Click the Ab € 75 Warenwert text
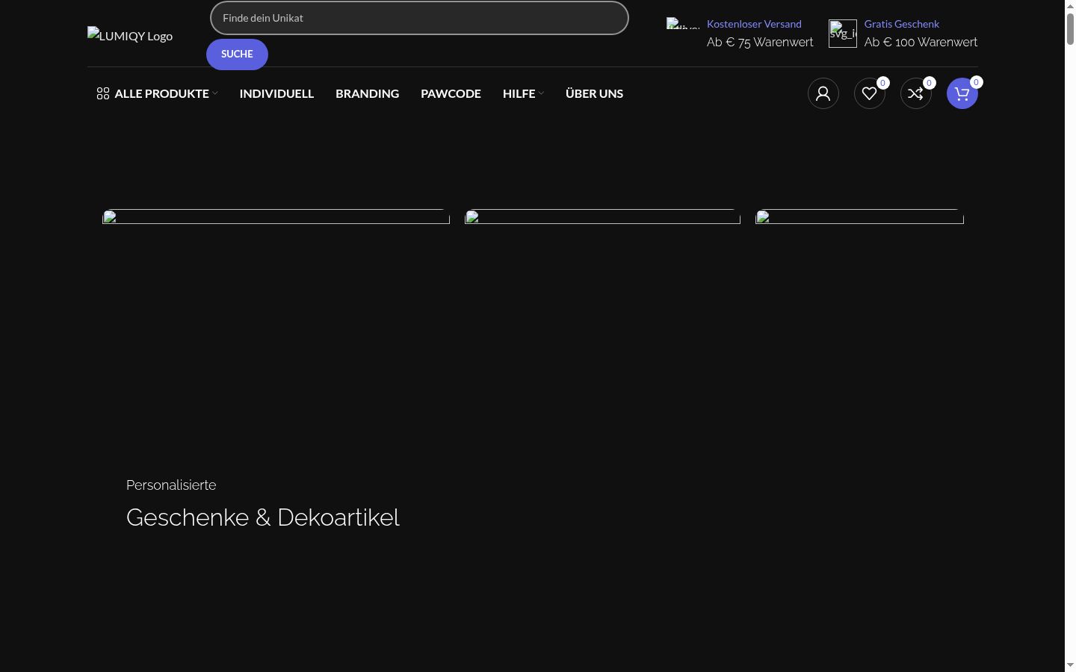This screenshot has height=672, width=1076. (x=760, y=43)
